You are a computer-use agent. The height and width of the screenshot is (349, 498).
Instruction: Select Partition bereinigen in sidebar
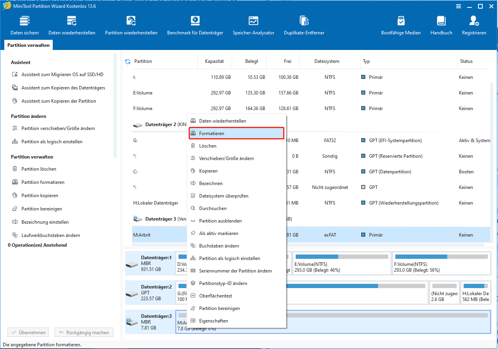pyautogui.click(x=37, y=209)
